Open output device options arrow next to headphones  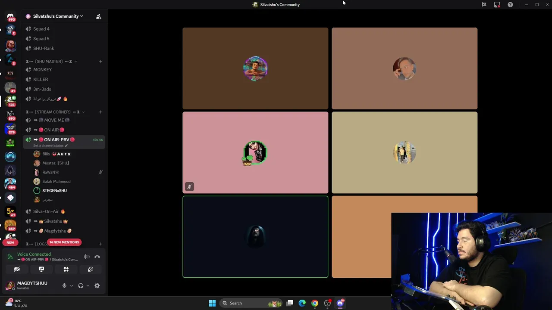coord(88,285)
